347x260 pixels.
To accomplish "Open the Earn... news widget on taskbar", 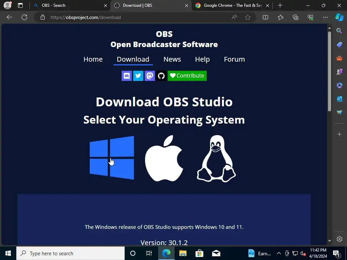I will coord(260,253).
